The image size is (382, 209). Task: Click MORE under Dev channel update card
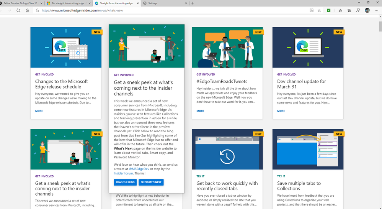pyautogui.click(x=281, y=111)
